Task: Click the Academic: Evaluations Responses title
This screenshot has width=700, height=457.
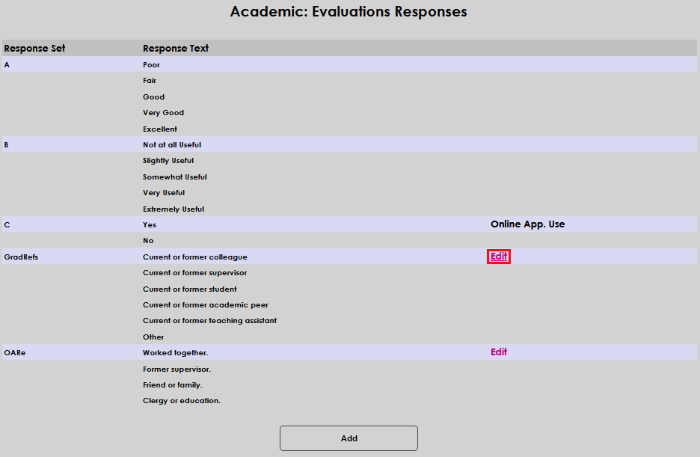Action: (349, 11)
